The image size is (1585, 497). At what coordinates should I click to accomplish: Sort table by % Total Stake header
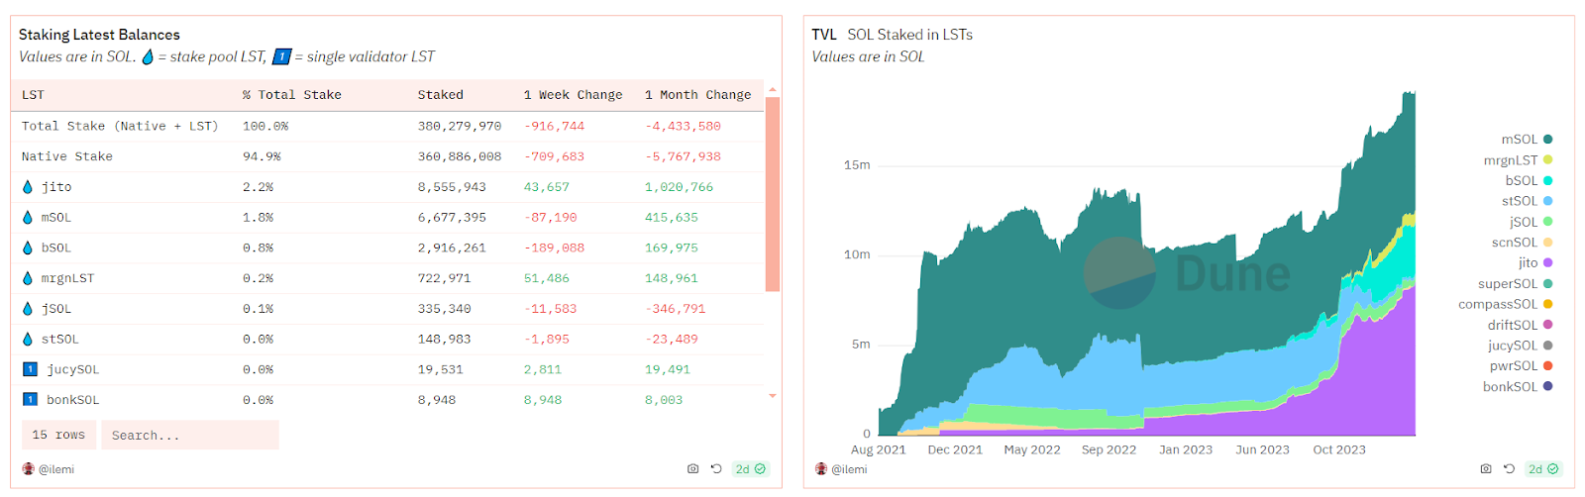[x=291, y=95]
